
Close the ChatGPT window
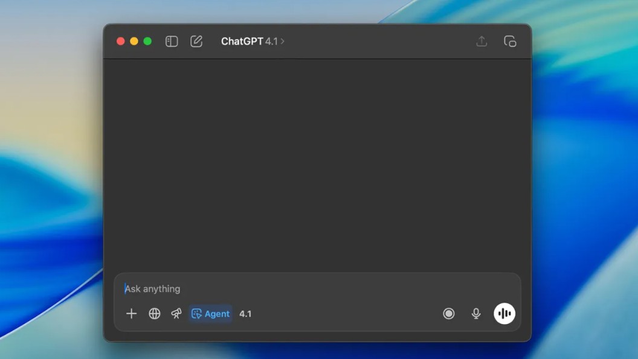(x=120, y=41)
